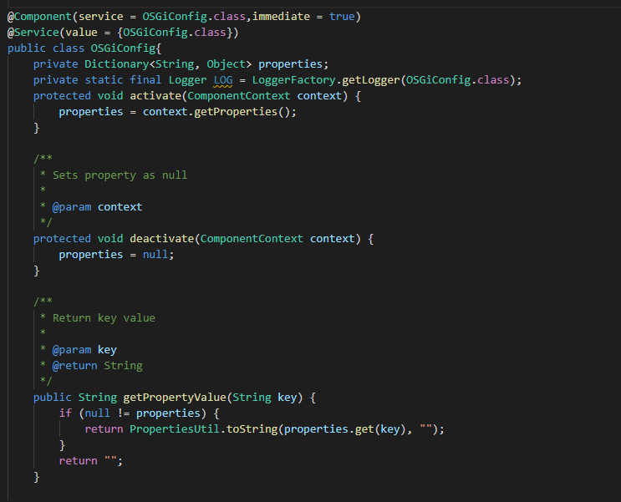The height and width of the screenshot is (502, 621).
Task: Click the underlined LOG variable
Action: tap(223, 80)
